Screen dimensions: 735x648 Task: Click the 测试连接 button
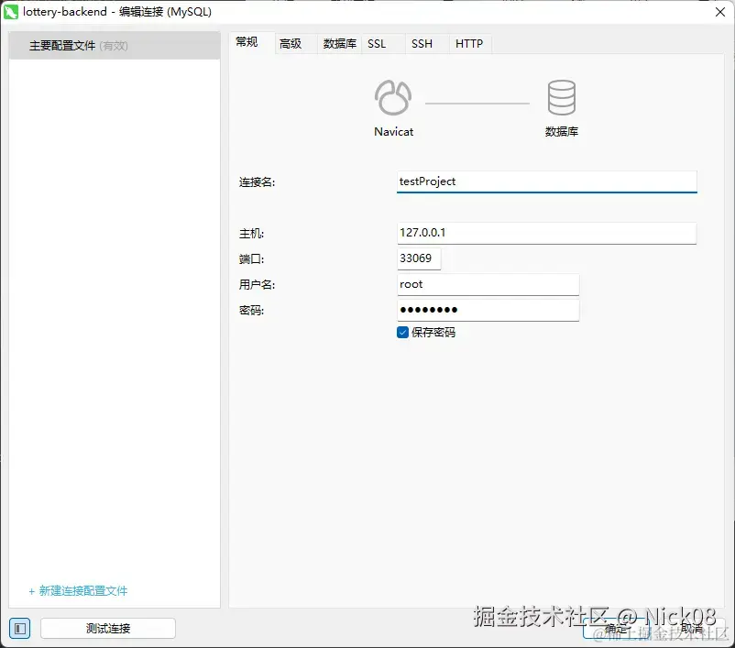click(x=108, y=628)
